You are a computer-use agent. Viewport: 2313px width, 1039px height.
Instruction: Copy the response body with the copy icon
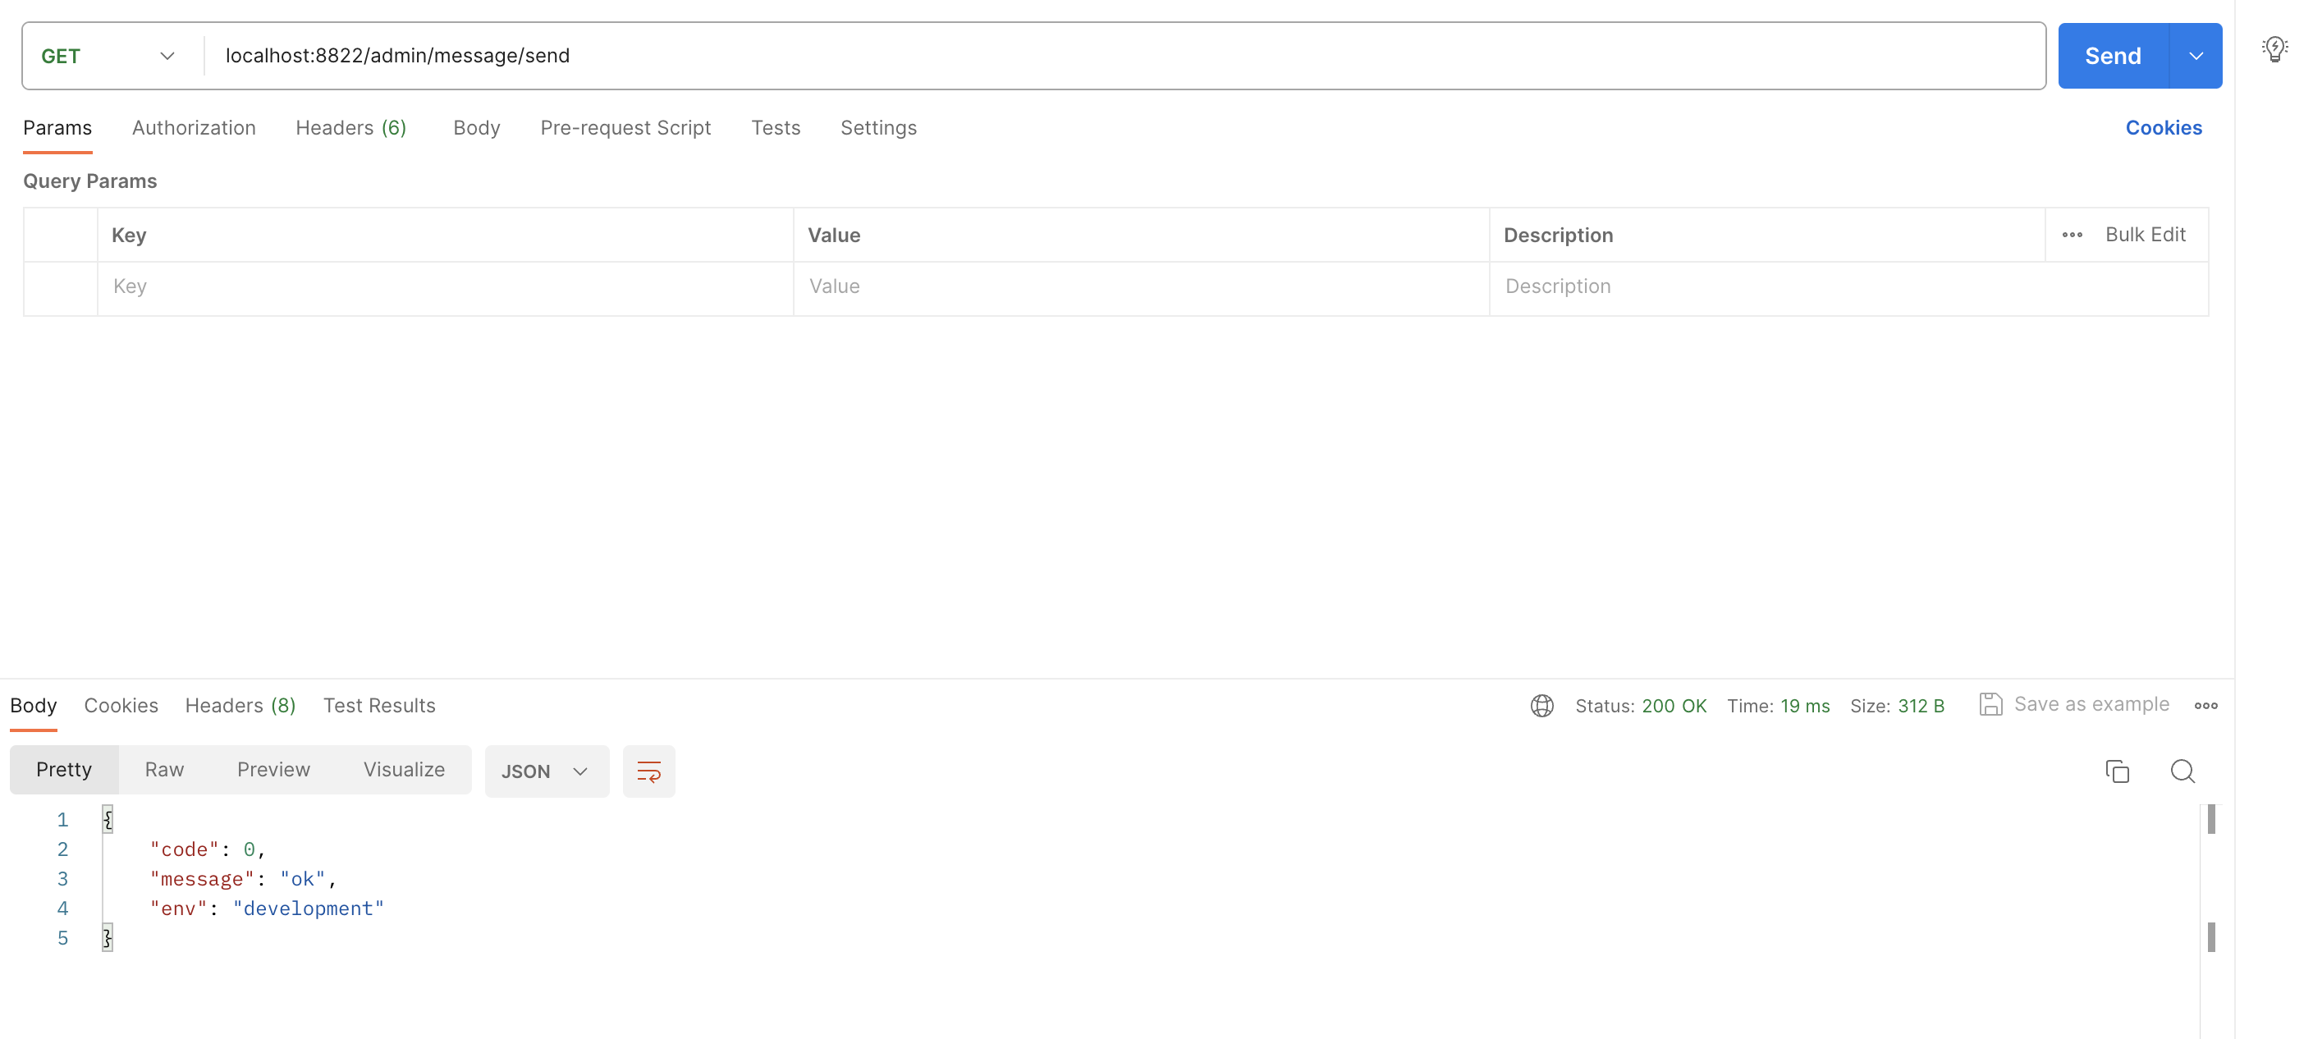(2116, 771)
